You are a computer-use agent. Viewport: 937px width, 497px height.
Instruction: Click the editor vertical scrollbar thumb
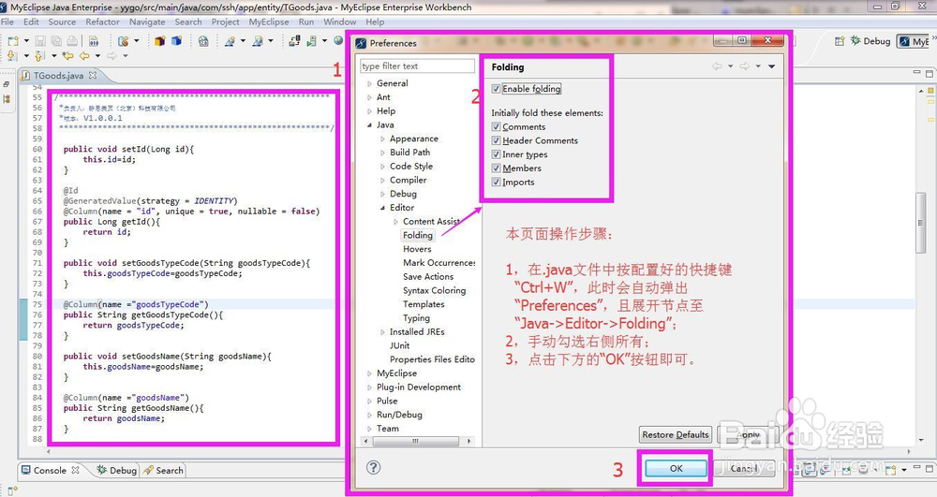pyautogui.click(x=920, y=223)
